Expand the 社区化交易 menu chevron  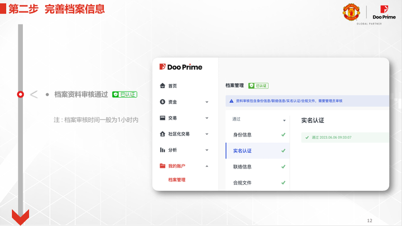pos(207,134)
